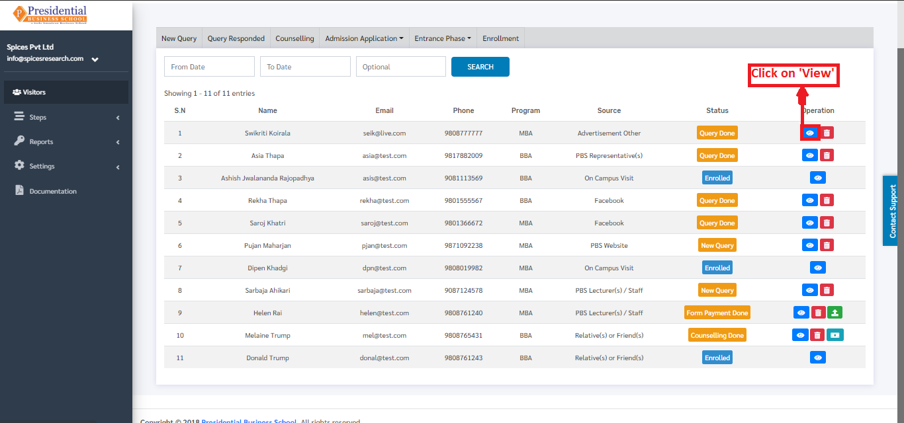Open Entrance Phase dropdown tab

point(443,38)
